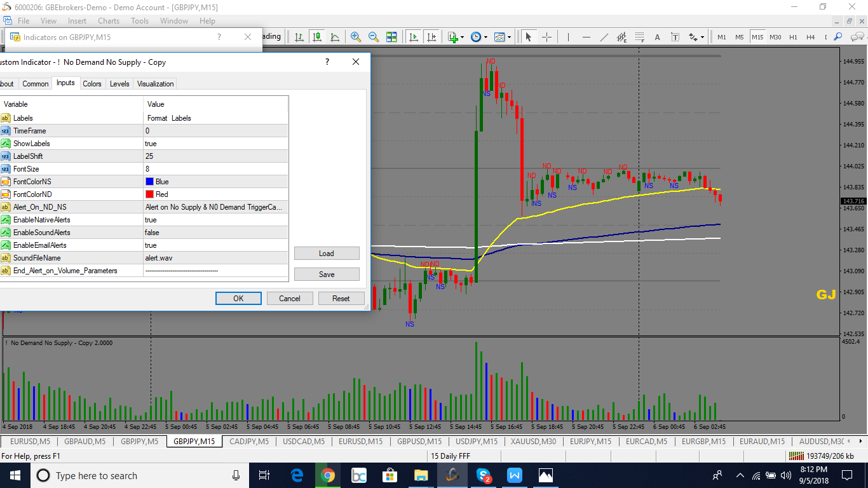Screen dimensions: 868x488
Task: Open the File menu
Action: pyautogui.click(x=24, y=21)
